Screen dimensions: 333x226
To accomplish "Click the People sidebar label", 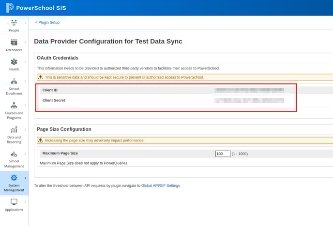I will click(14, 30).
